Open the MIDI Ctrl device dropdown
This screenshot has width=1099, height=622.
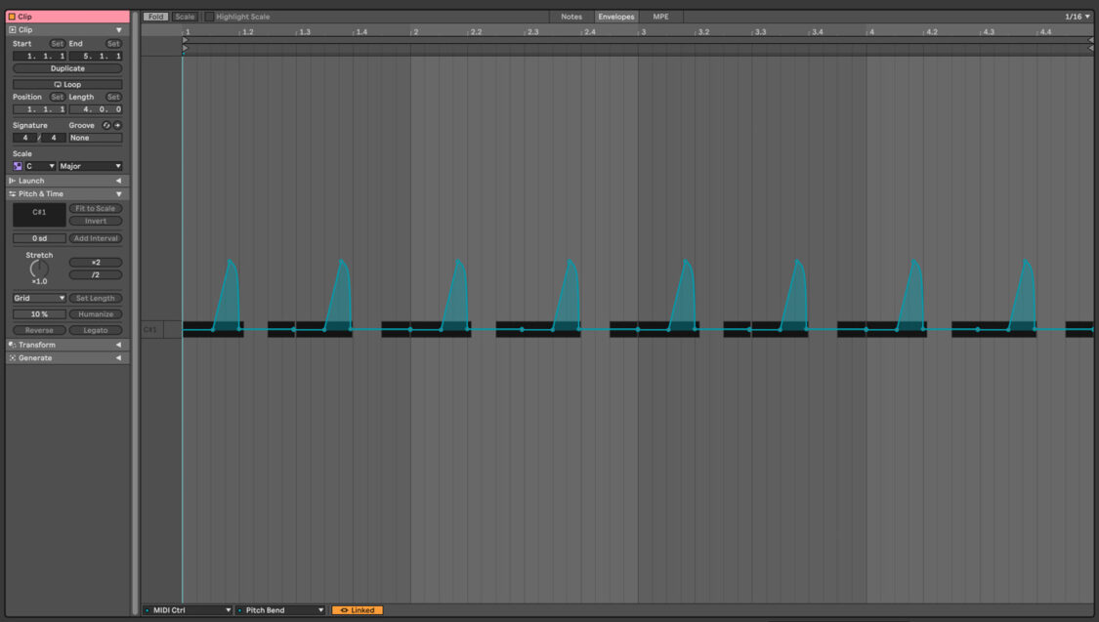(x=186, y=608)
